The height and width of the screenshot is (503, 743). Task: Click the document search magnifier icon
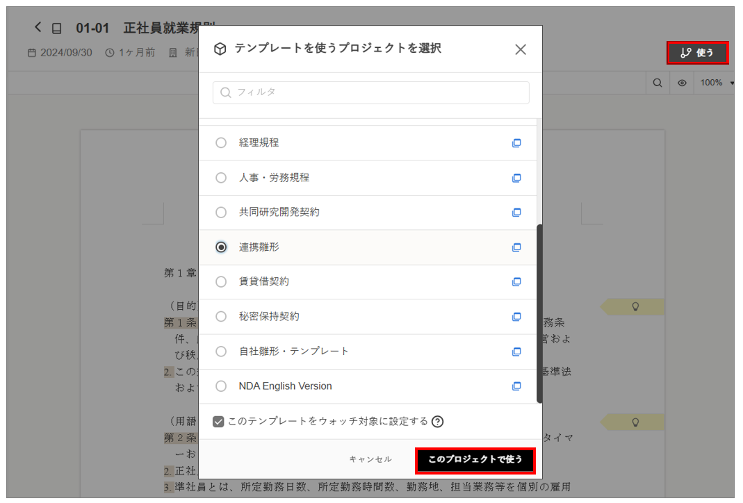[657, 83]
